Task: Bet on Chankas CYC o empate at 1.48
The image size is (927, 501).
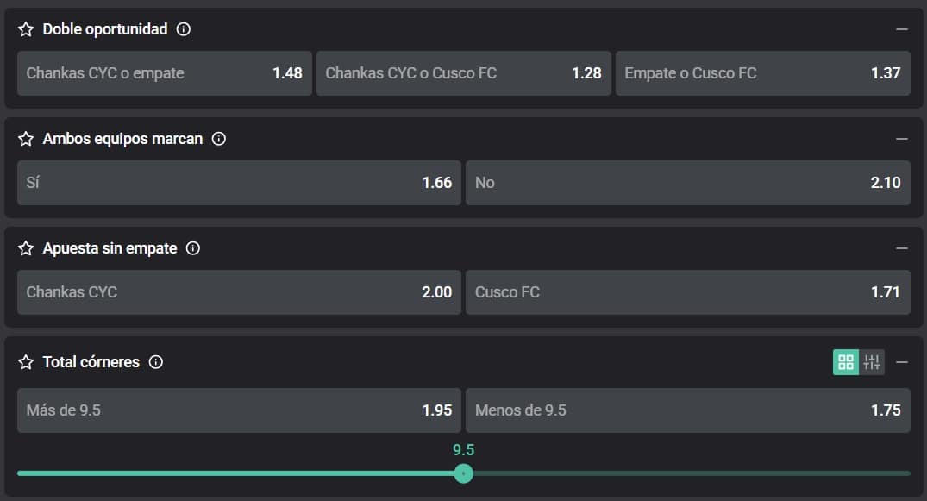Action: [x=164, y=73]
